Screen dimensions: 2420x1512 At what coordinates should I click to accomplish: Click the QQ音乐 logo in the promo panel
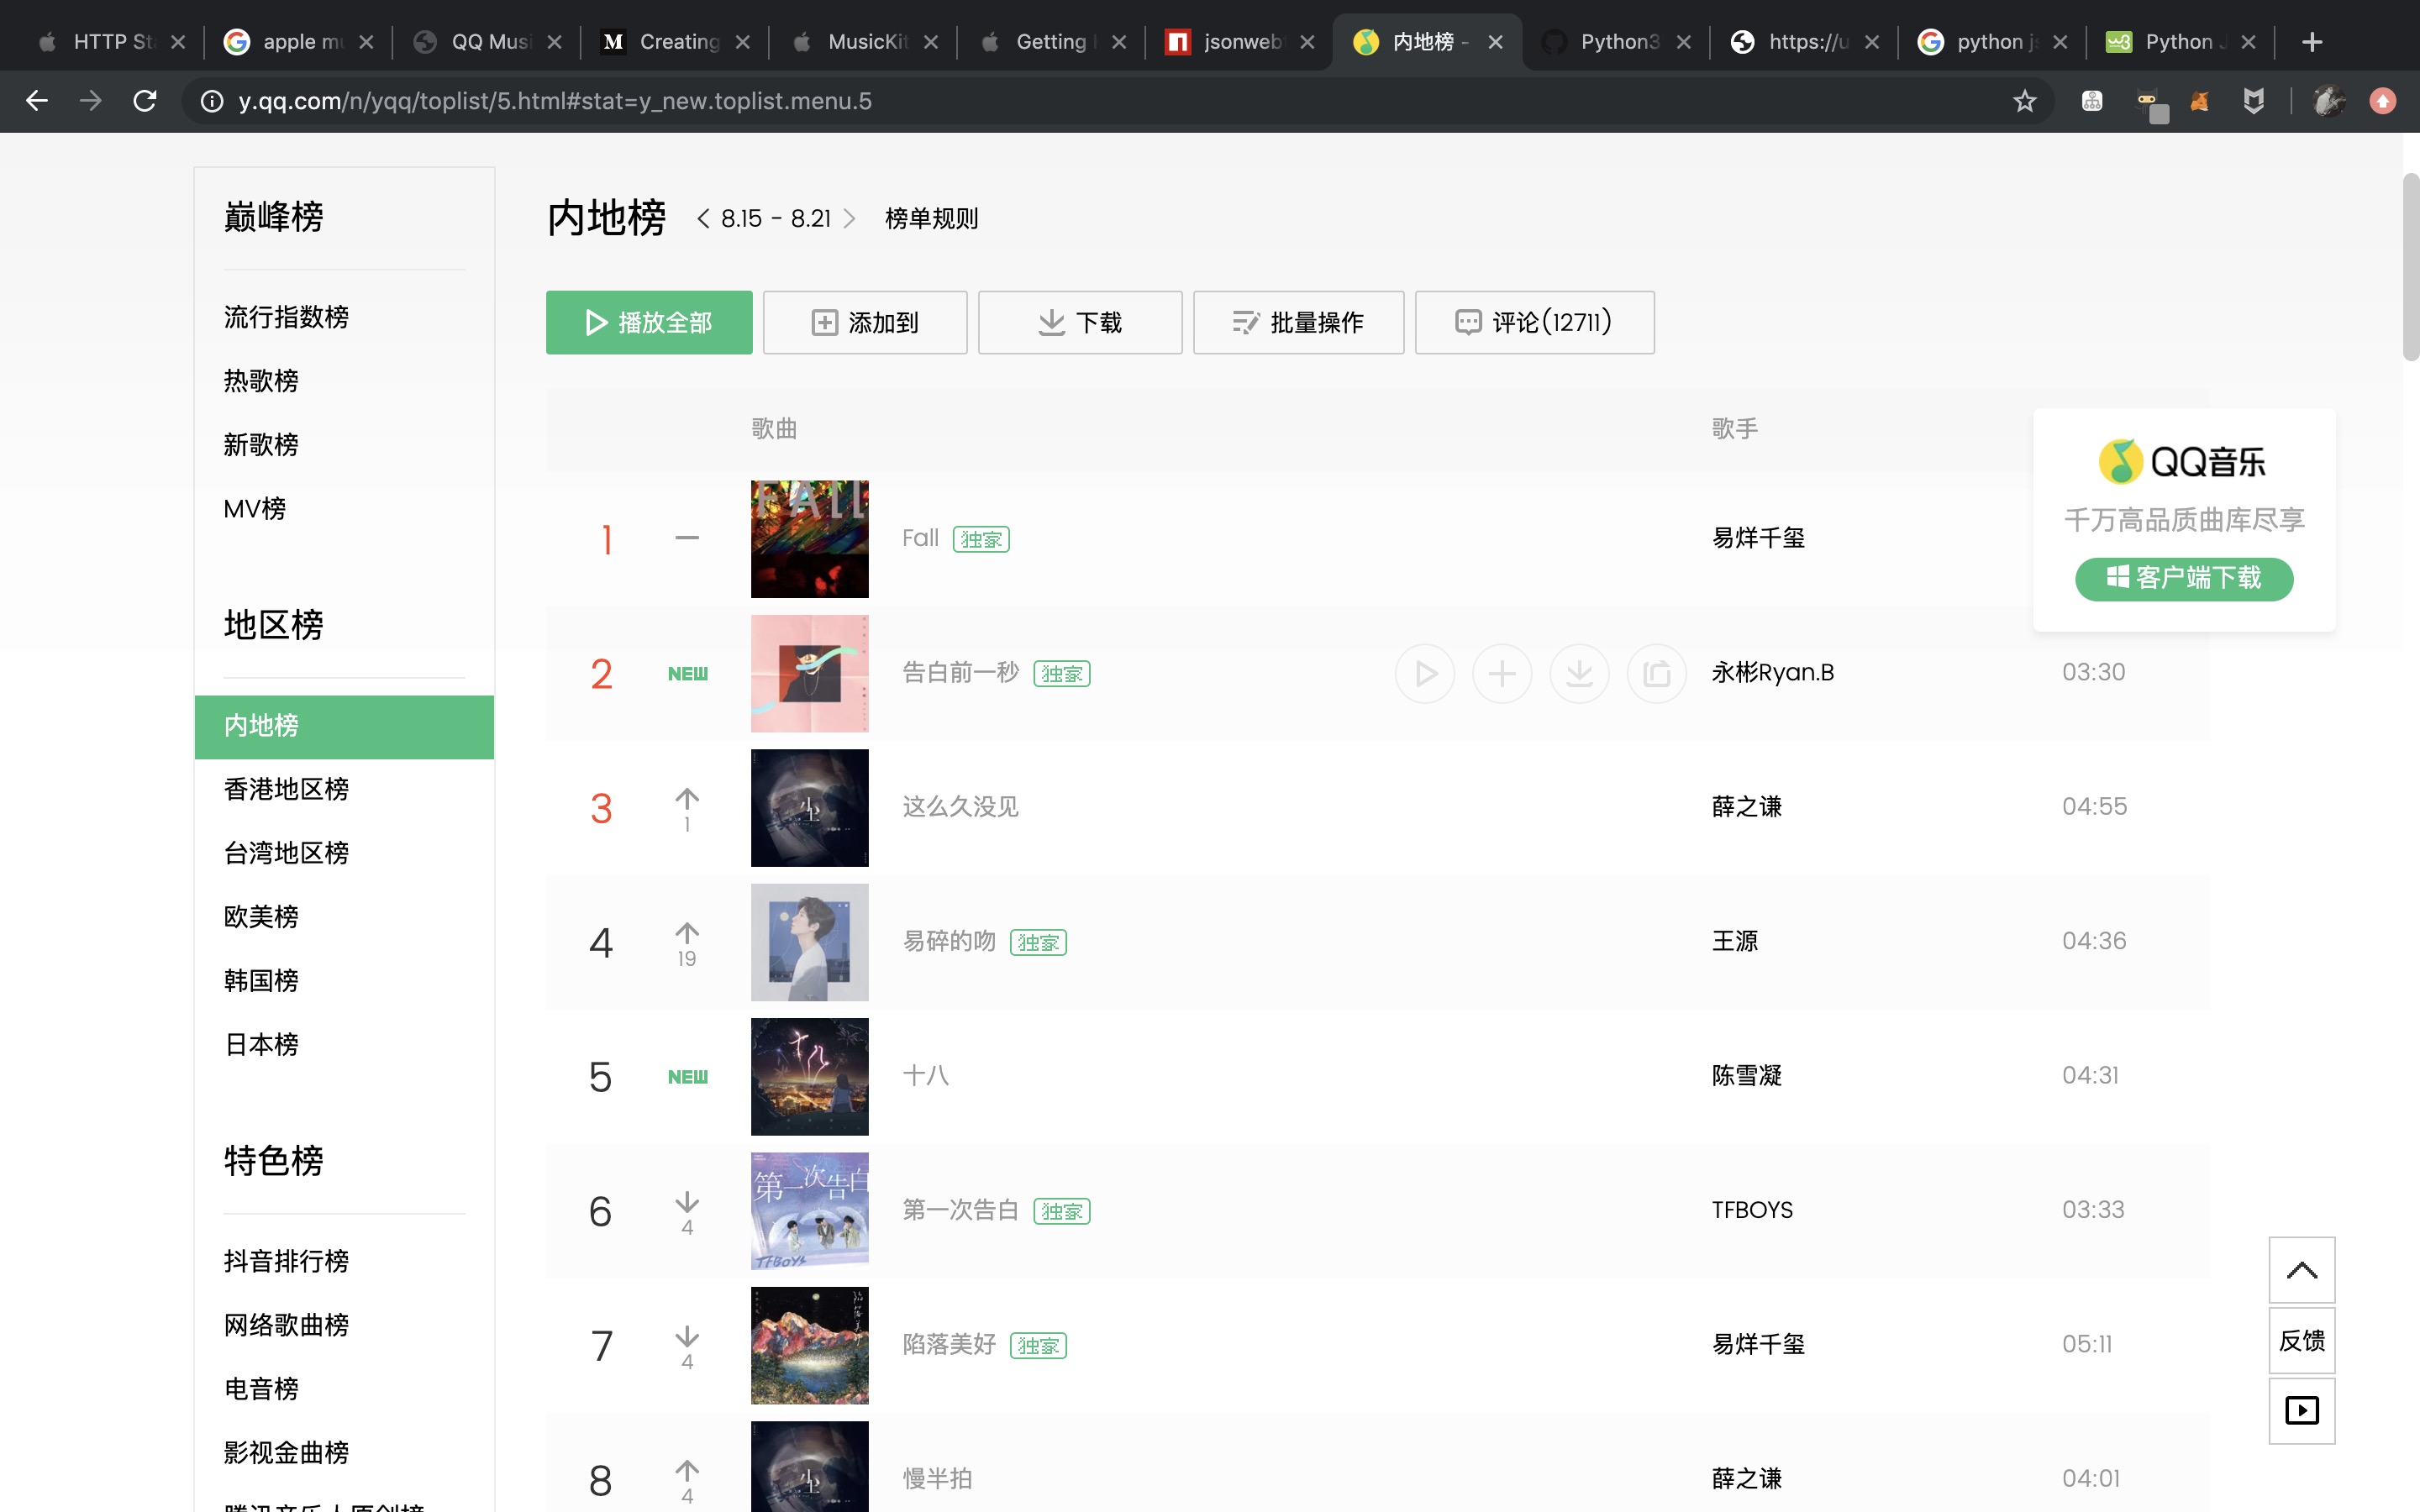(x=2182, y=460)
